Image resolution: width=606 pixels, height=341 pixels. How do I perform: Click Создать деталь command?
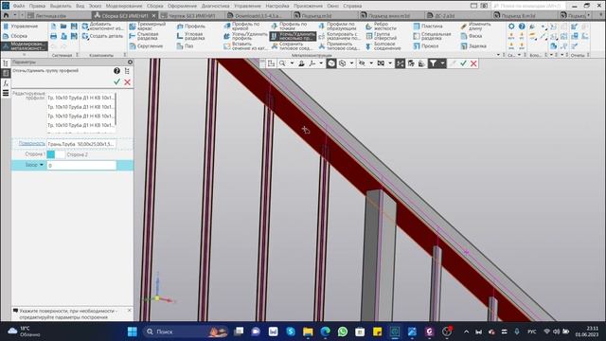102,36
